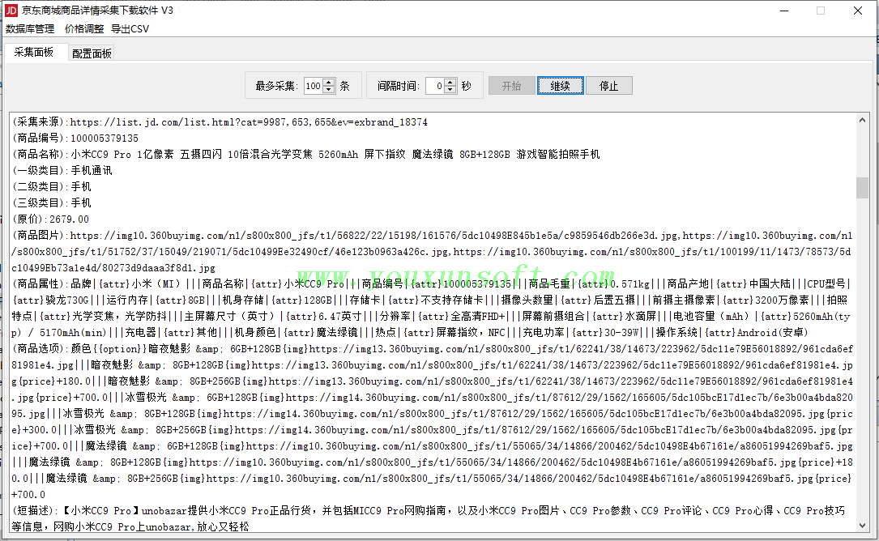879x541 pixels.
Task: Minimize the 京东商城 collector window
Action: [x=784, y=11]
